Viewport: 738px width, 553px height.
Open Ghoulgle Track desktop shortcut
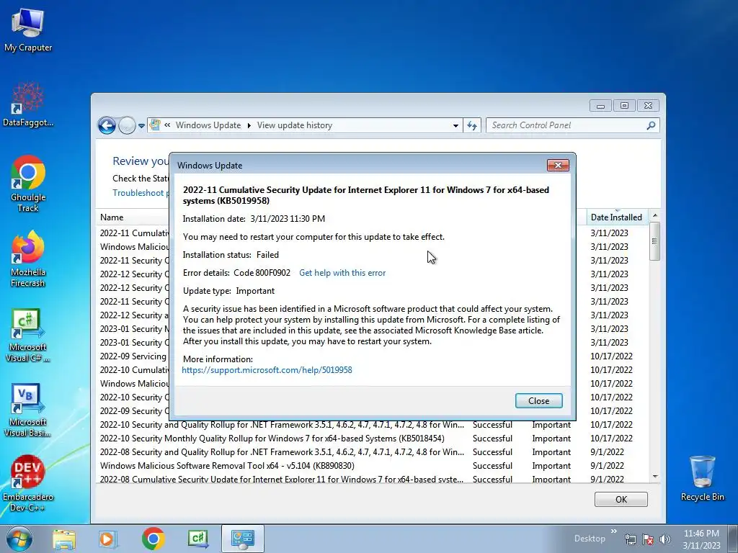tap(28, 184)
